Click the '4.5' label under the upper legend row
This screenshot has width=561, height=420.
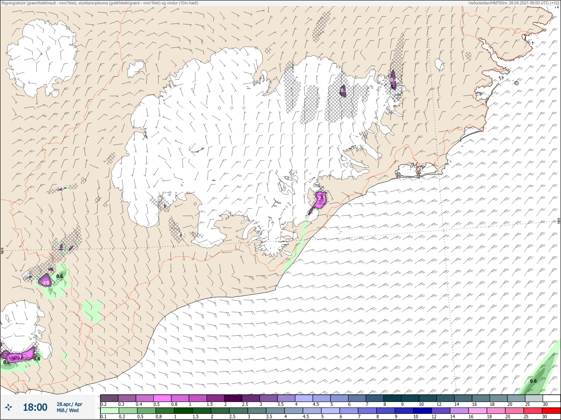[x=316, y=404]
